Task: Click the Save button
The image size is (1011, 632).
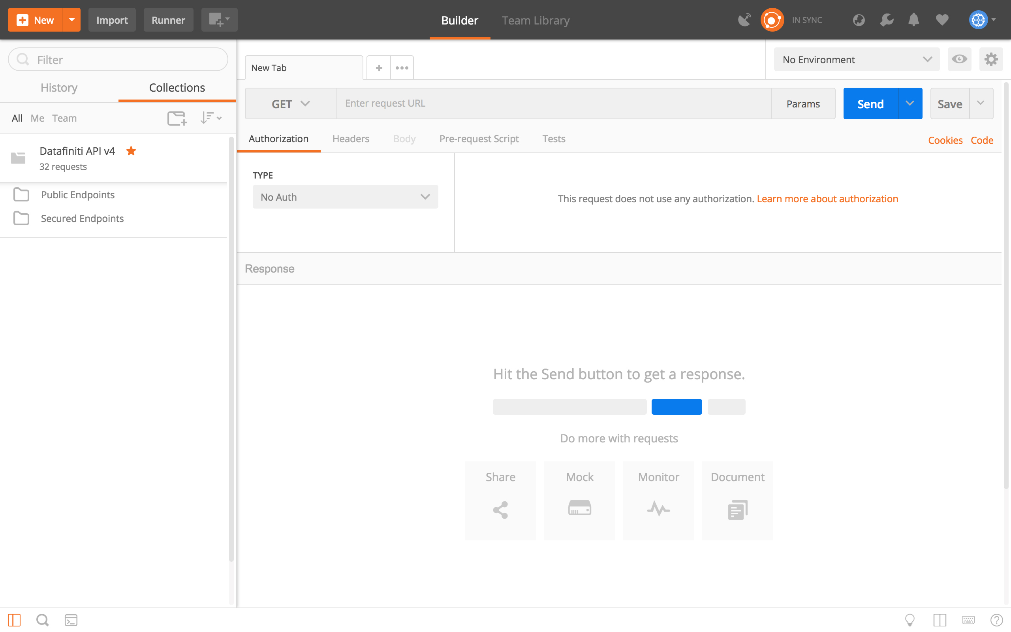Action: 949,103
